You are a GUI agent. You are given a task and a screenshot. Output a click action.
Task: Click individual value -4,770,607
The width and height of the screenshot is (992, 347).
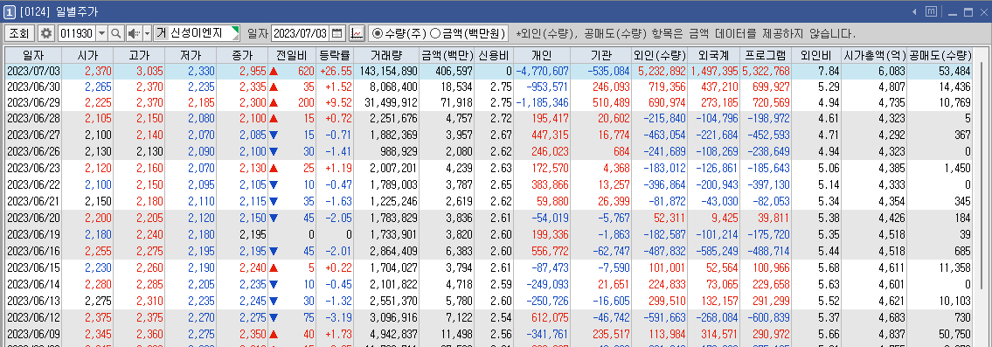(x=542, y=71)
